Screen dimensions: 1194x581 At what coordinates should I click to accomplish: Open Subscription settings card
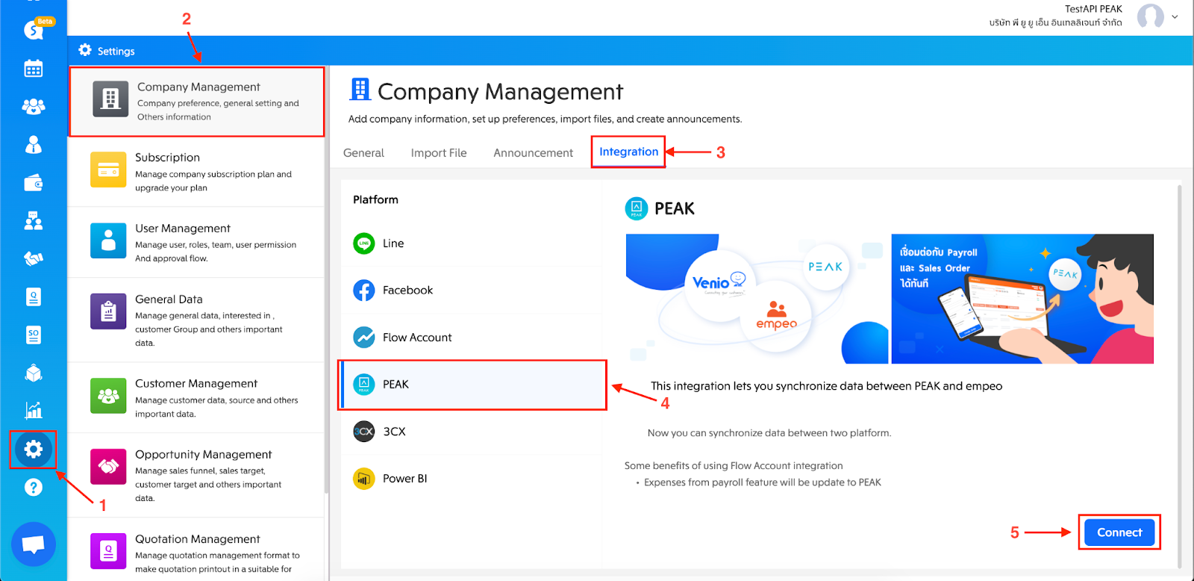click(197, 172)
